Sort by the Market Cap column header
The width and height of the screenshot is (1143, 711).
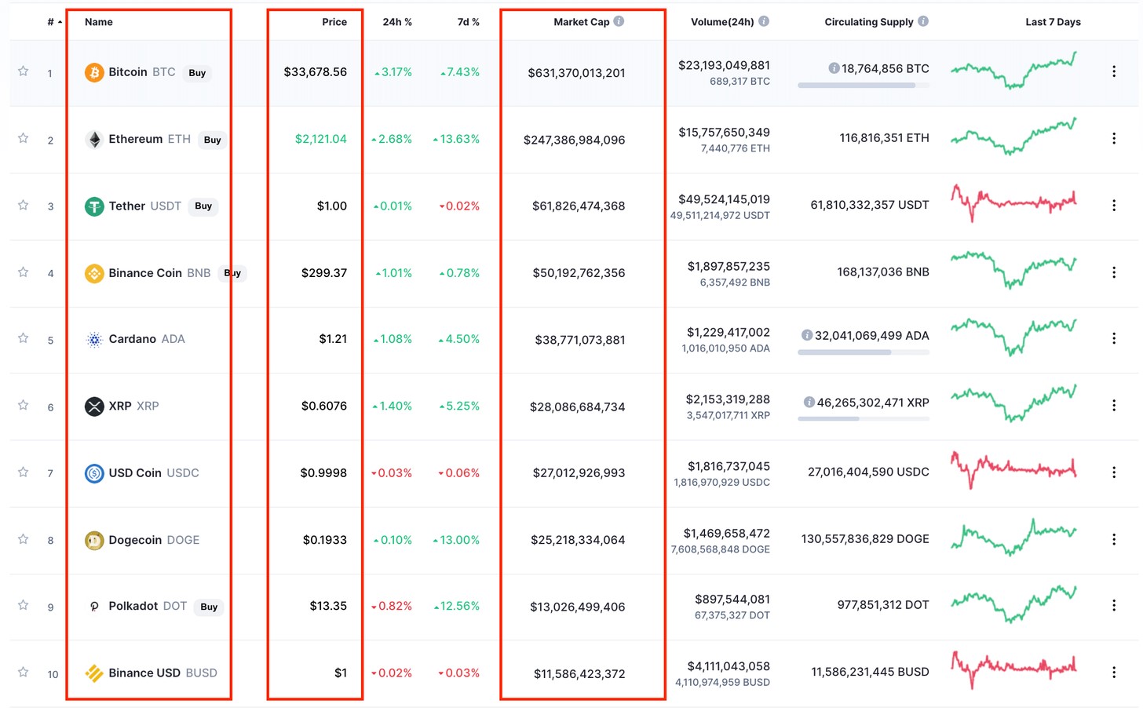tap(582, 22)
